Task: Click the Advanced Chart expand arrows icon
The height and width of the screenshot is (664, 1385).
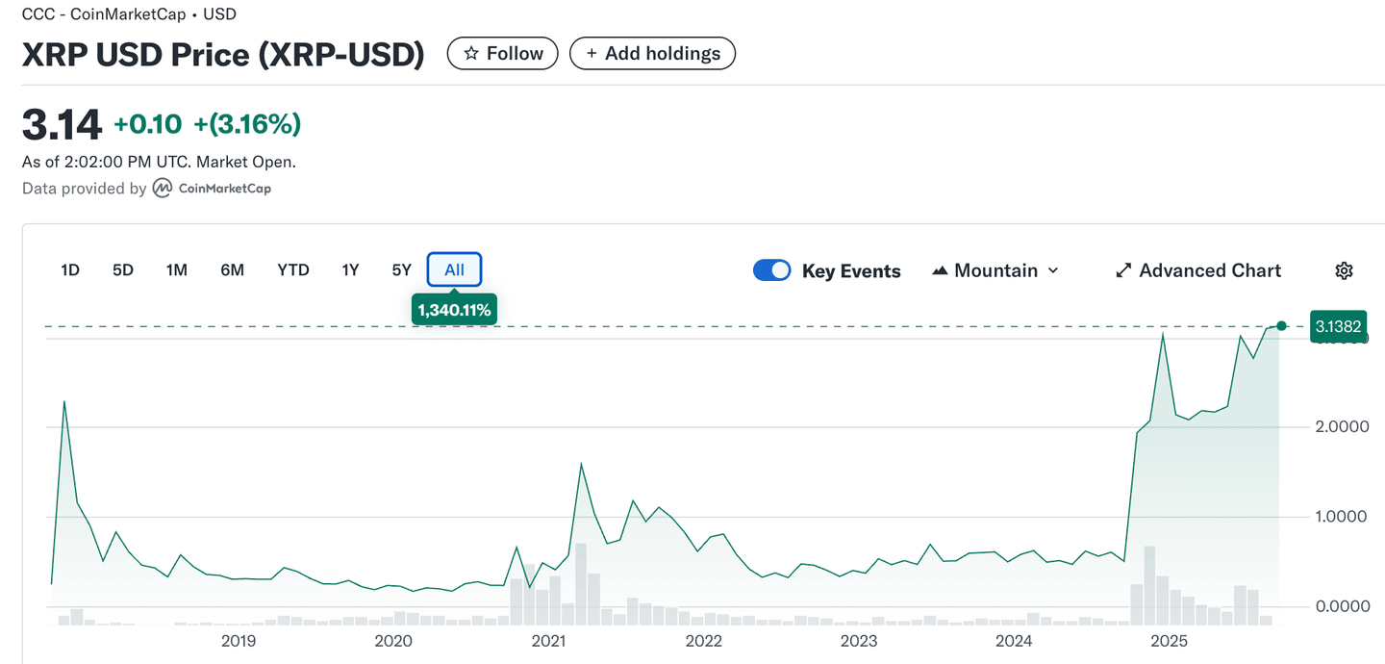Action: 1123,270
